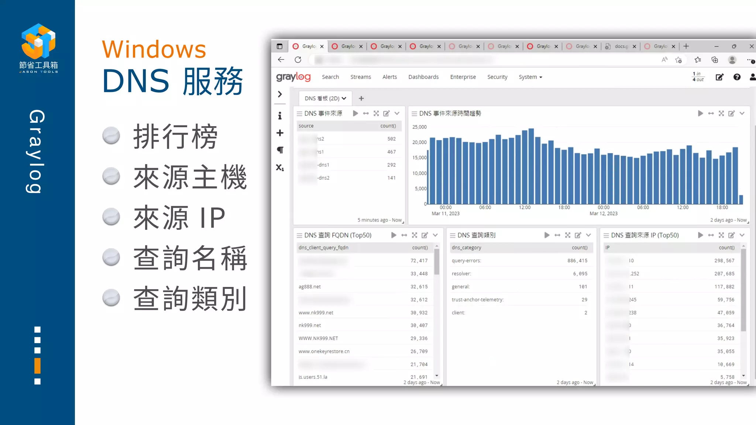Open the DNS 查詢類別 widget actions chevron
Screen dimensions: 756x425
[588, 235]
